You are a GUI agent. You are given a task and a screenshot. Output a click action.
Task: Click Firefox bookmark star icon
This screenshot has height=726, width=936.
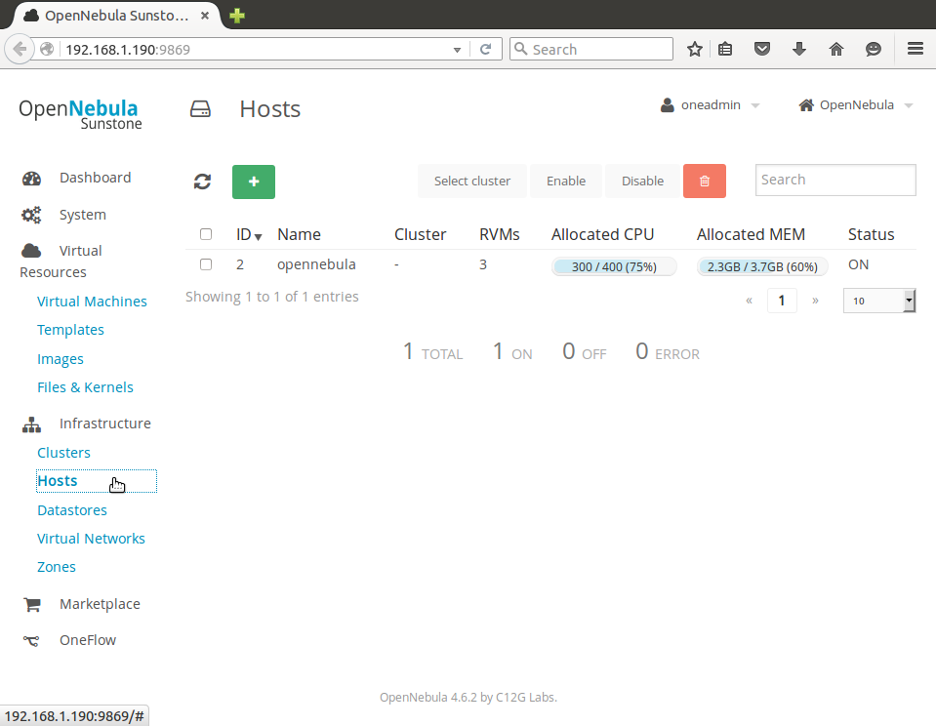click(x=695, y=49)
